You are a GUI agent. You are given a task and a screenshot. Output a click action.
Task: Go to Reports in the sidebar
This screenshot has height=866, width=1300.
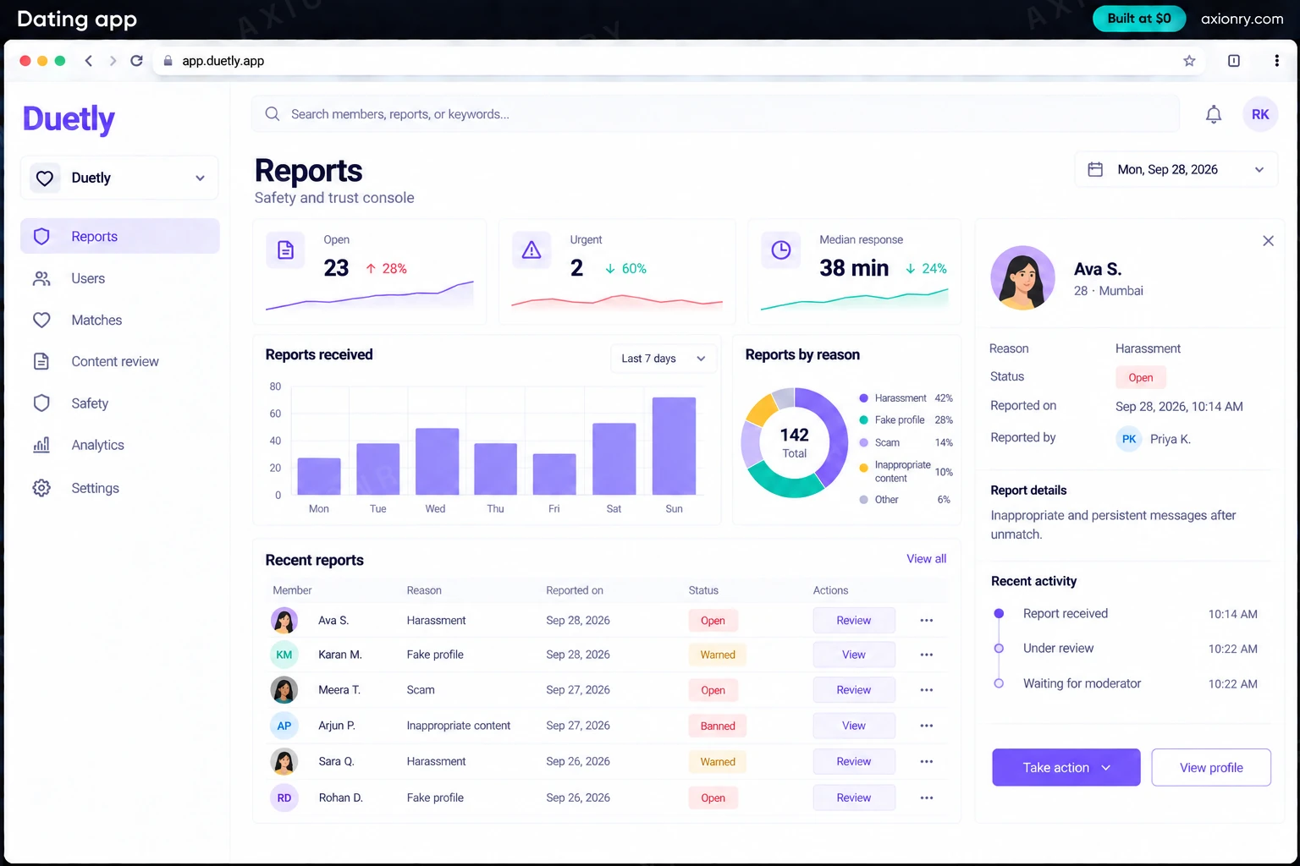120,237
